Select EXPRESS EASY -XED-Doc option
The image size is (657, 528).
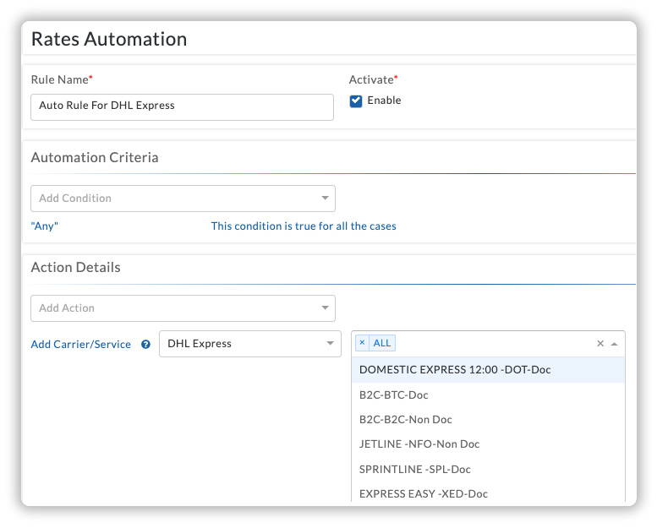(488, 493)
